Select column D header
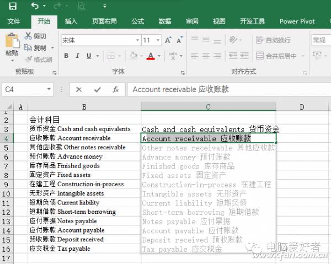The image size is (331, 264). [302, 107]
